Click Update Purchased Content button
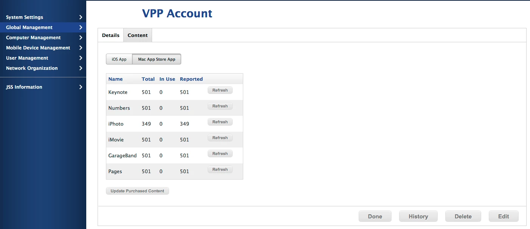This screenshot has height=229, width=530. (137, 191)
